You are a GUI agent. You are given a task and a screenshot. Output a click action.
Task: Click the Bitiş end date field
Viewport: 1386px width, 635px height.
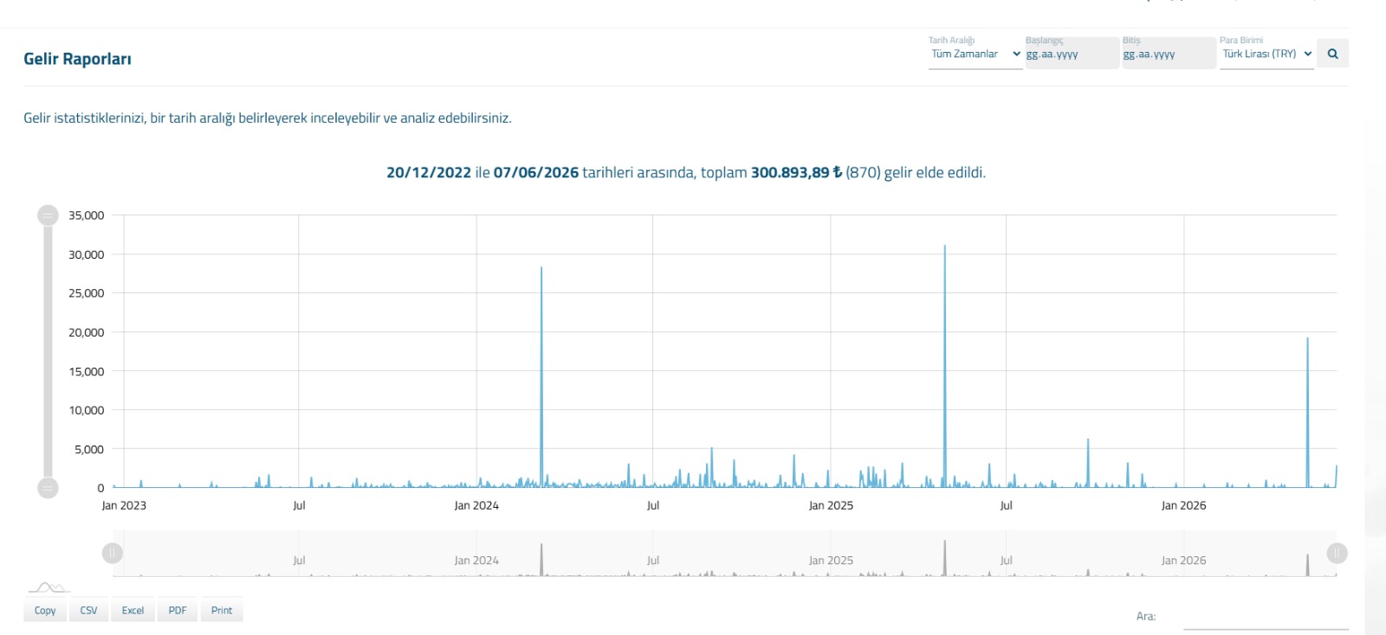click(x=1169, y=54)
